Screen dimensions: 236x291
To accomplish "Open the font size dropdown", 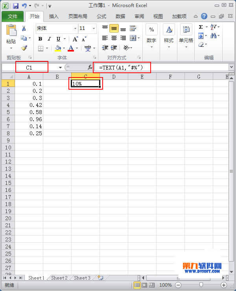I will 94,29.
